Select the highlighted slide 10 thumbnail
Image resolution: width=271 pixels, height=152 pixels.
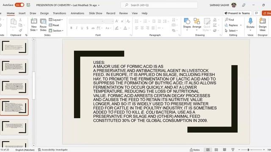point(14,107)
